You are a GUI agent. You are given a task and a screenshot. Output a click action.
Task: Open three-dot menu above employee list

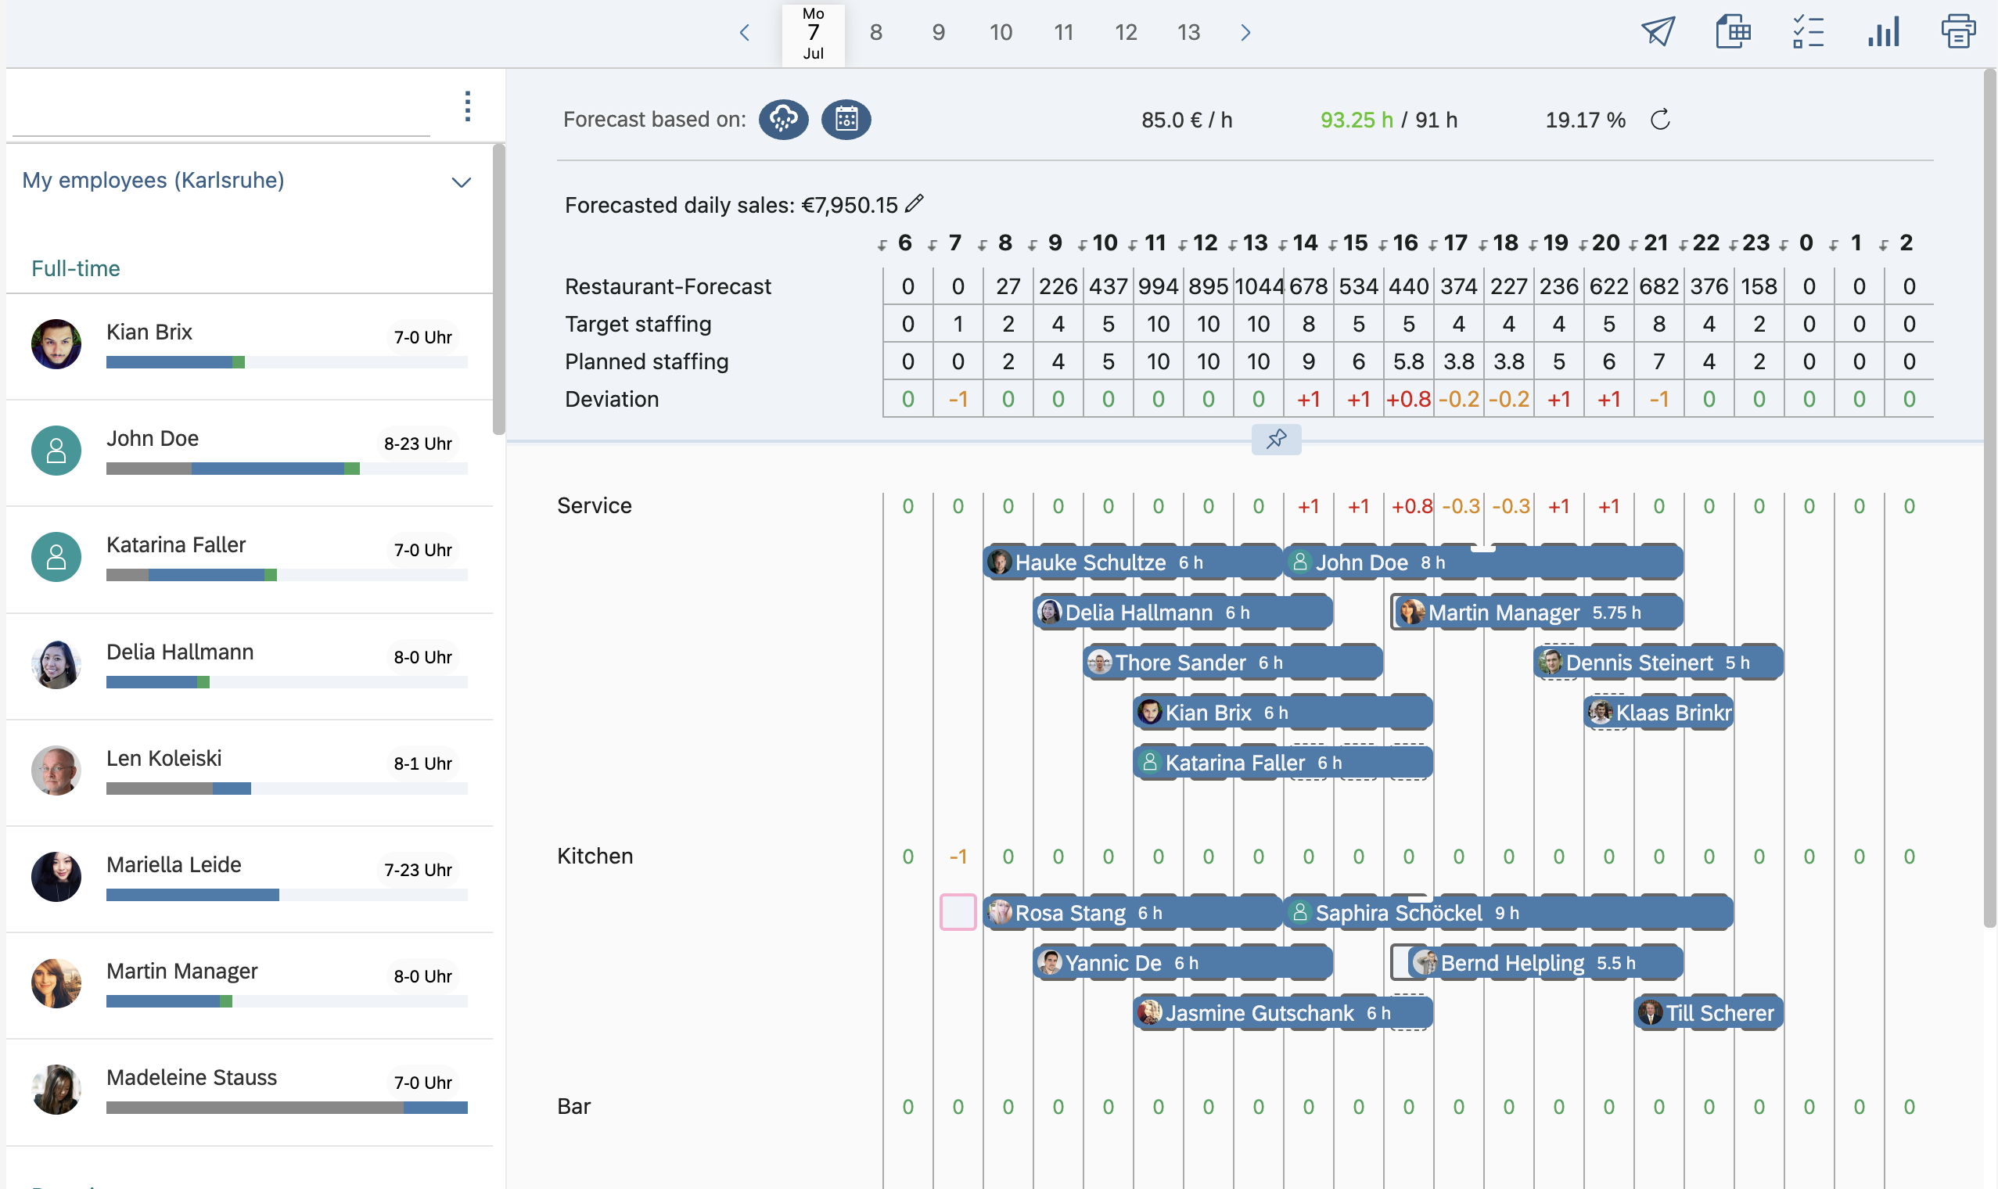(467, 106)
